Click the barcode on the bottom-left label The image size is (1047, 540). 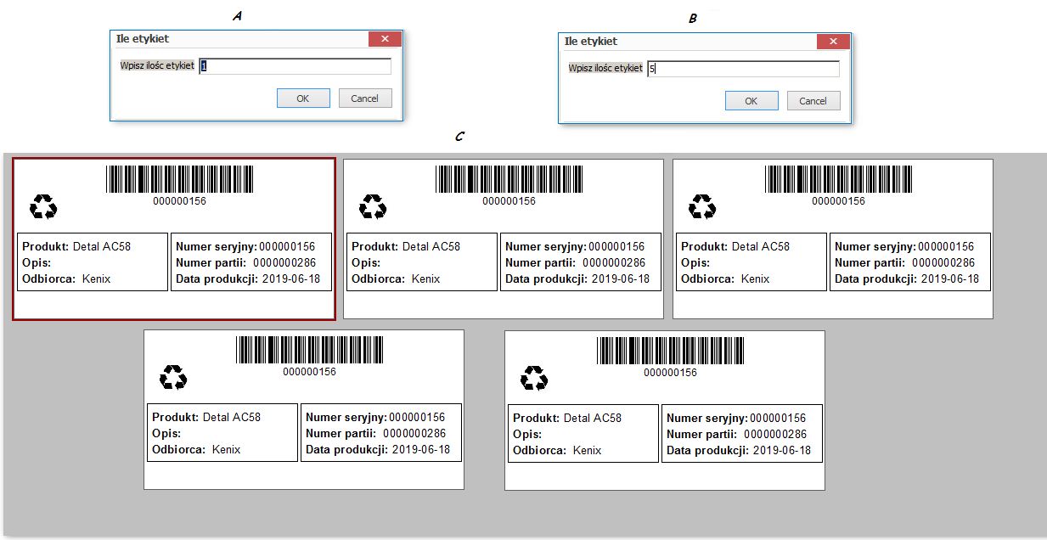point(309,350)
